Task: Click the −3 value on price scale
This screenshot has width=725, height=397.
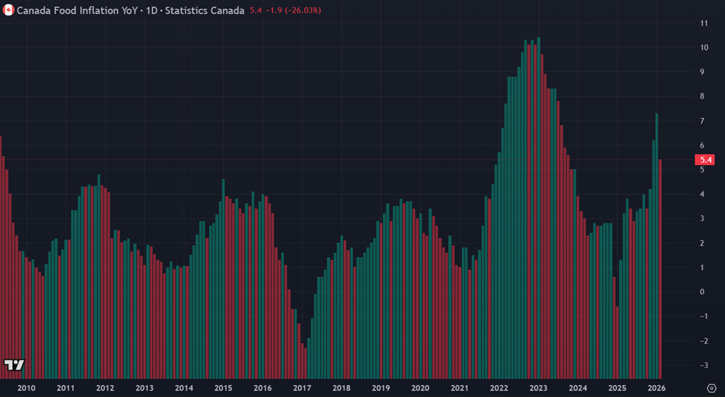Action: pyautogui.click(x=704, y=365)
